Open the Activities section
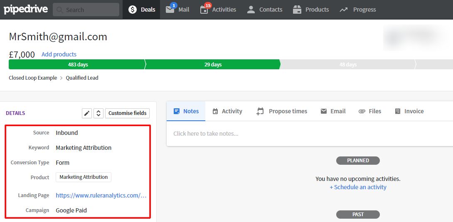 point(218,10)
